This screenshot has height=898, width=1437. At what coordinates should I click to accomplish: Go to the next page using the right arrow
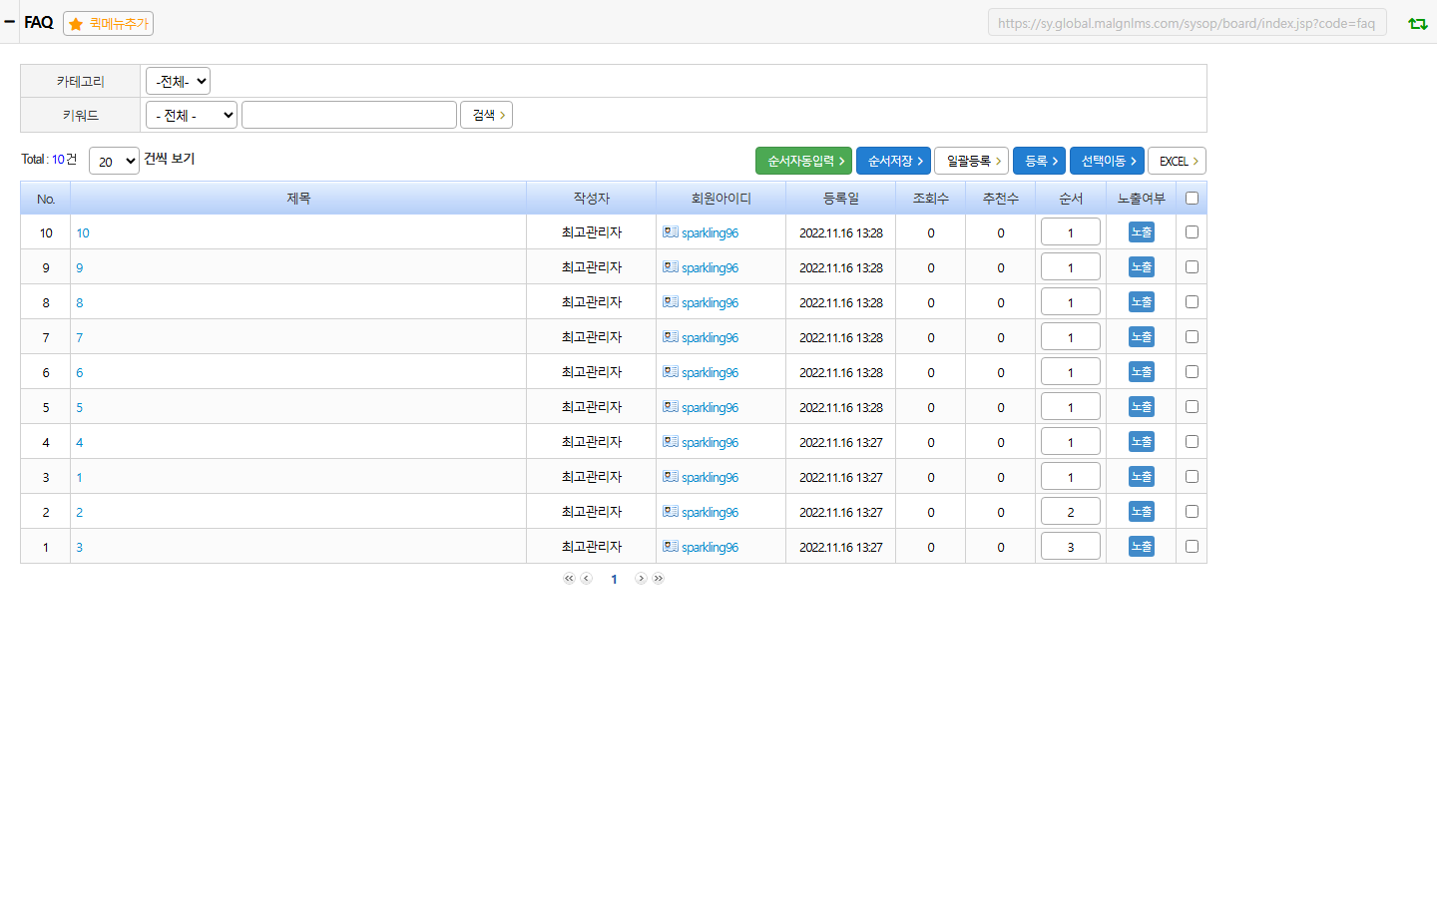pyautogui.click(x=641, y=579)
